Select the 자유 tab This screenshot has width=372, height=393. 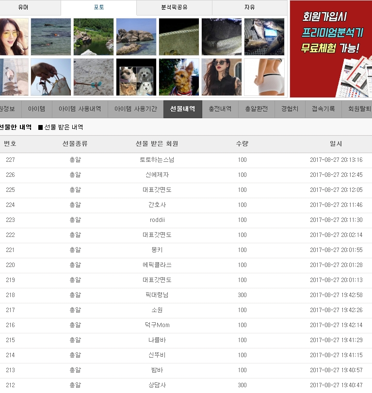[x=250, y=7]
